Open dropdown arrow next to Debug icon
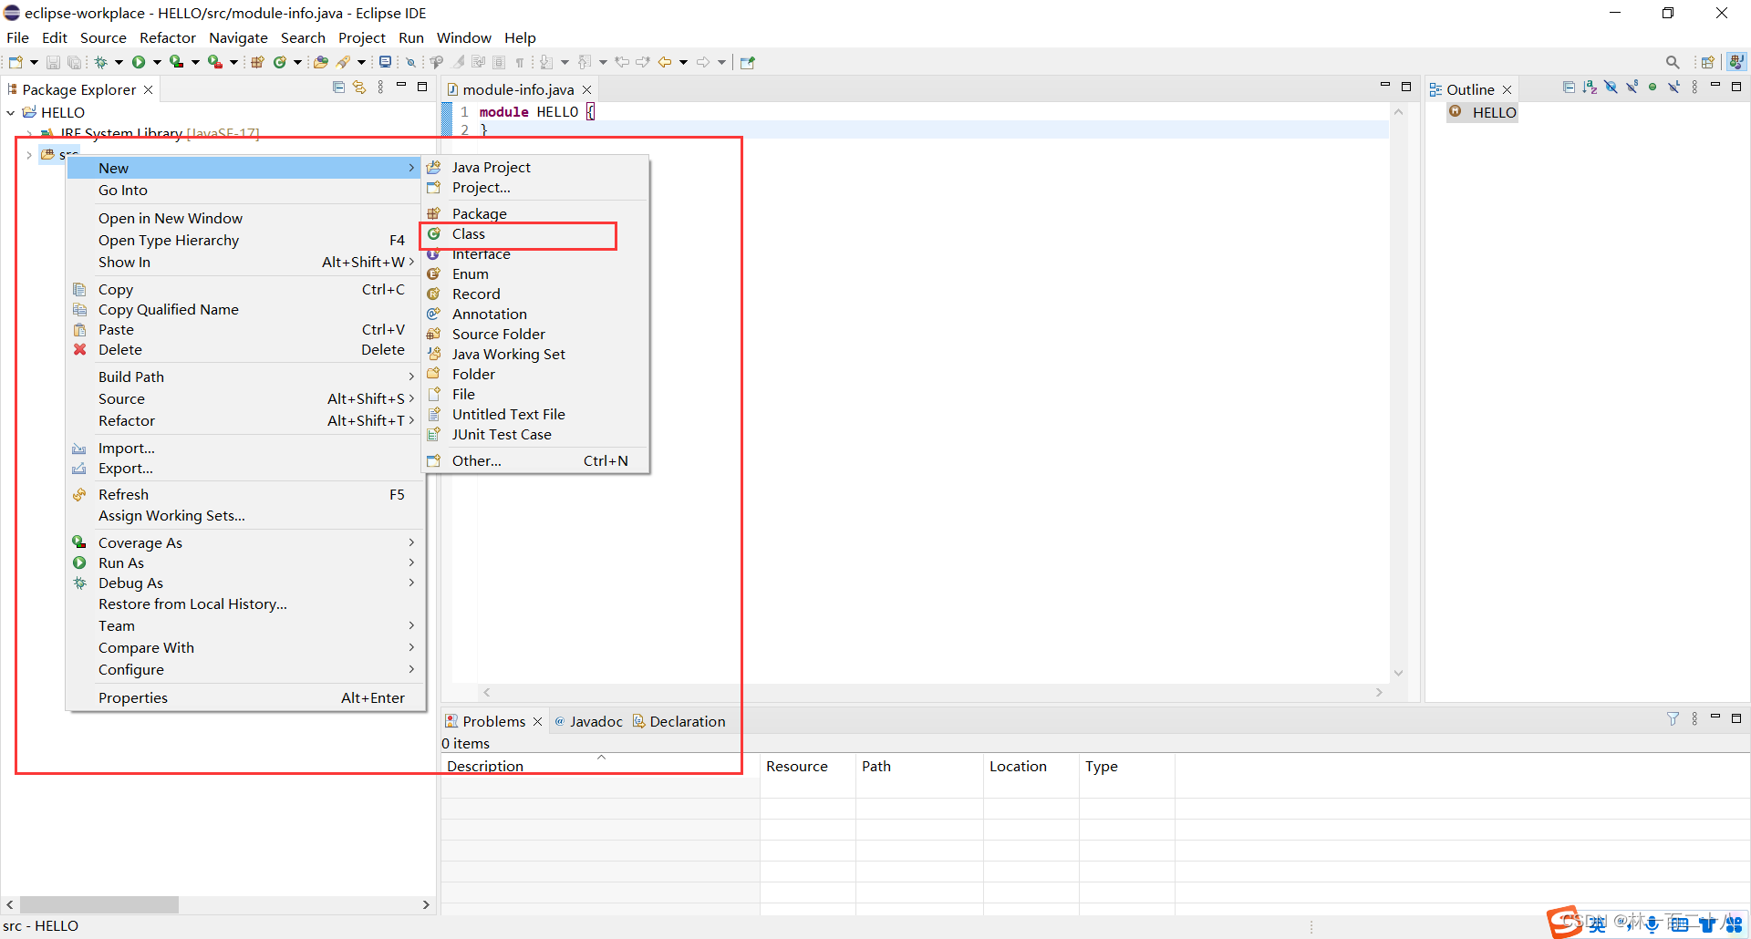 119,62
